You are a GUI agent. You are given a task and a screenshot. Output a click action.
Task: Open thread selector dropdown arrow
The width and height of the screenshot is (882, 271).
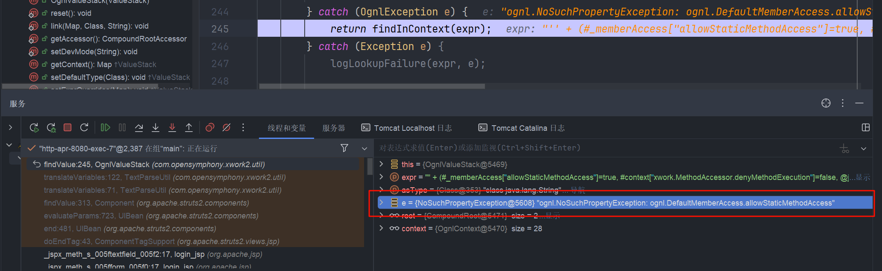pos(365,149)
